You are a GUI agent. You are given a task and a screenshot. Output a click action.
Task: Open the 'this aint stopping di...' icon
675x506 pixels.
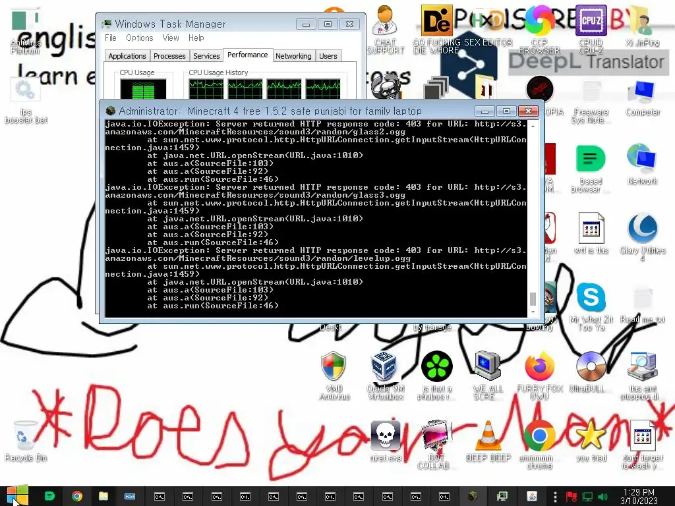[x=642, y=376]
